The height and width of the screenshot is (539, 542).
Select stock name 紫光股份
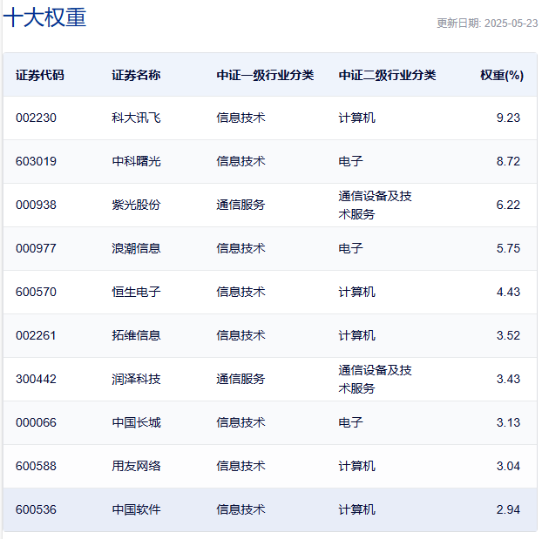click(x=136, y=205)
